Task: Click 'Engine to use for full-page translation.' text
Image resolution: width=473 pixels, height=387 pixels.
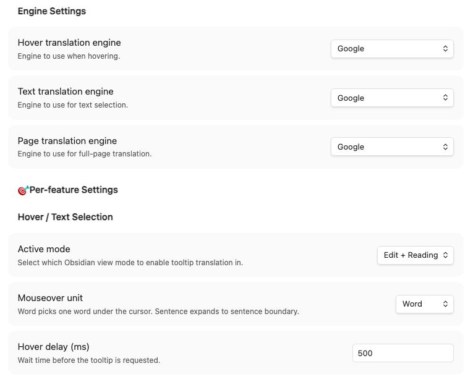Action: [85, 154]
